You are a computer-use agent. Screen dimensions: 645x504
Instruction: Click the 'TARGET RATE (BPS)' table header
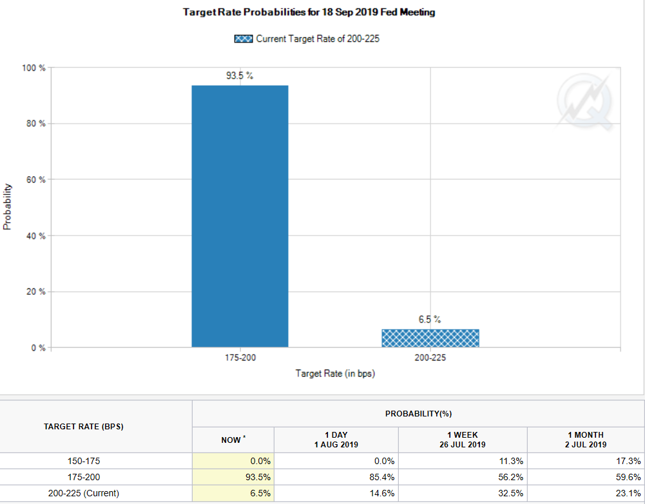[84, 427]
